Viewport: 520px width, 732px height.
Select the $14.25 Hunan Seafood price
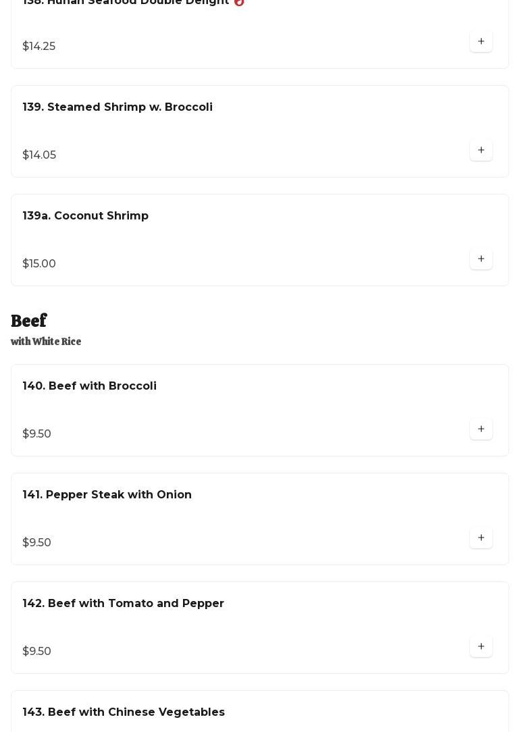click(38, 46)
